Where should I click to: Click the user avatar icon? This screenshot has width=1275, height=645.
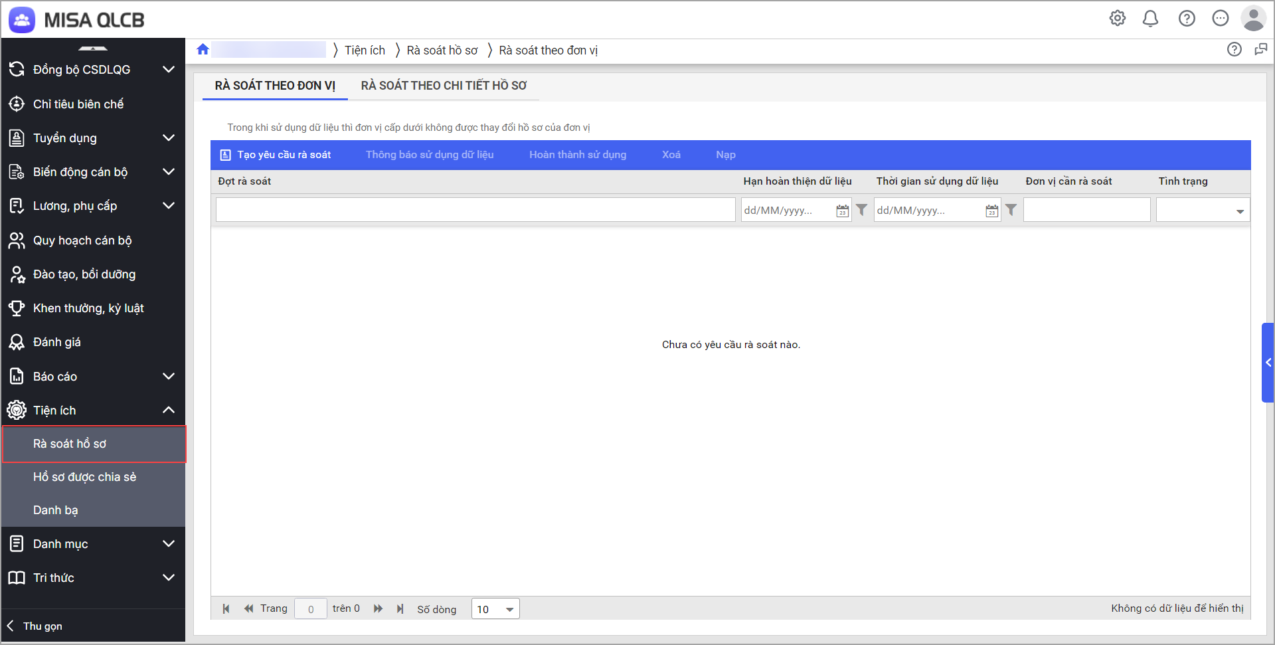[1253, 19]
